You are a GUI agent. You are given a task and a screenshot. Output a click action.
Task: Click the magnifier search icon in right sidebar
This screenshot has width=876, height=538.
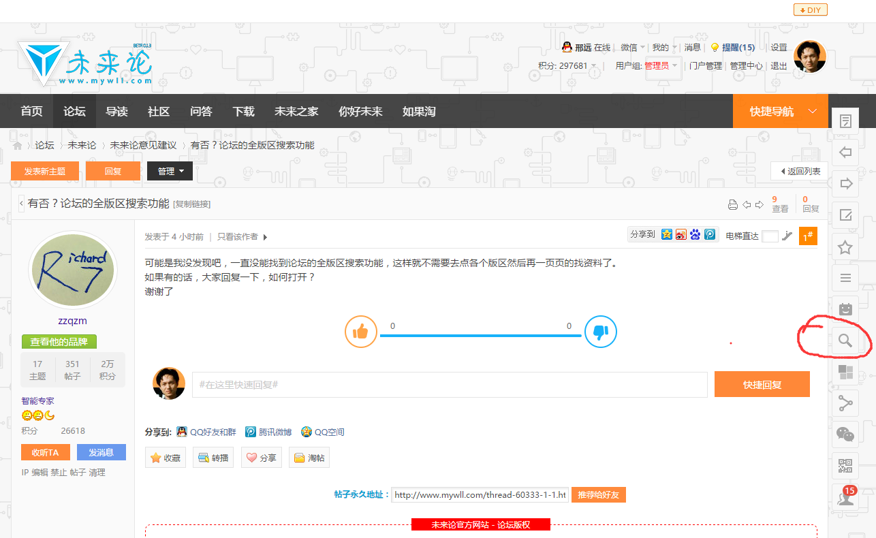845,341
